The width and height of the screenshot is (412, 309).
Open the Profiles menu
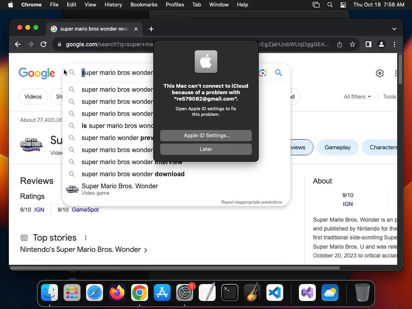tap(175, 4)
